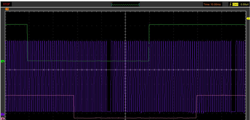
Task: Click the red STOP acquisition status button
Action: click(x=7, y=4)
